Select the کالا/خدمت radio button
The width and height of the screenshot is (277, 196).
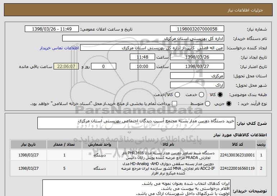click(x=177, y=95)
